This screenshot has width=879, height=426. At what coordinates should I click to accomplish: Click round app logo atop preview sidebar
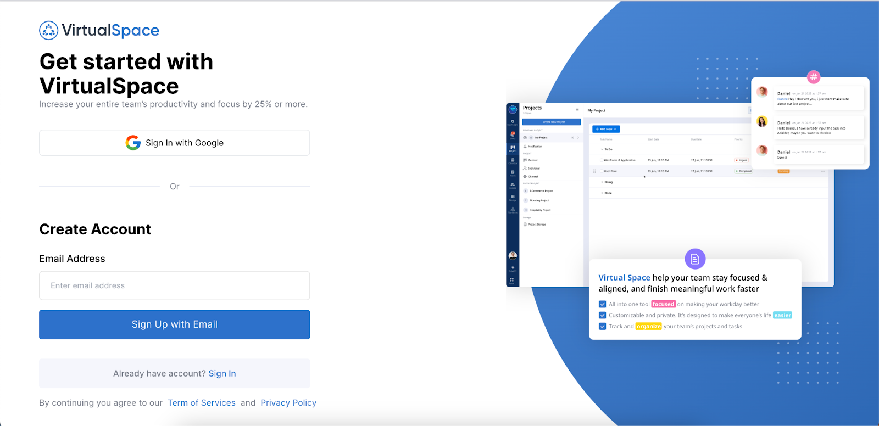pyautogui.click(x=513, y=109)
